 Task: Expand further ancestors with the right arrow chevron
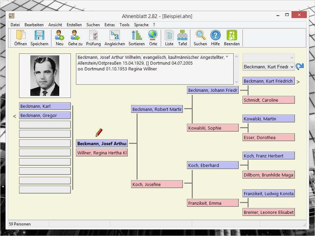click(x=298, y=82)
